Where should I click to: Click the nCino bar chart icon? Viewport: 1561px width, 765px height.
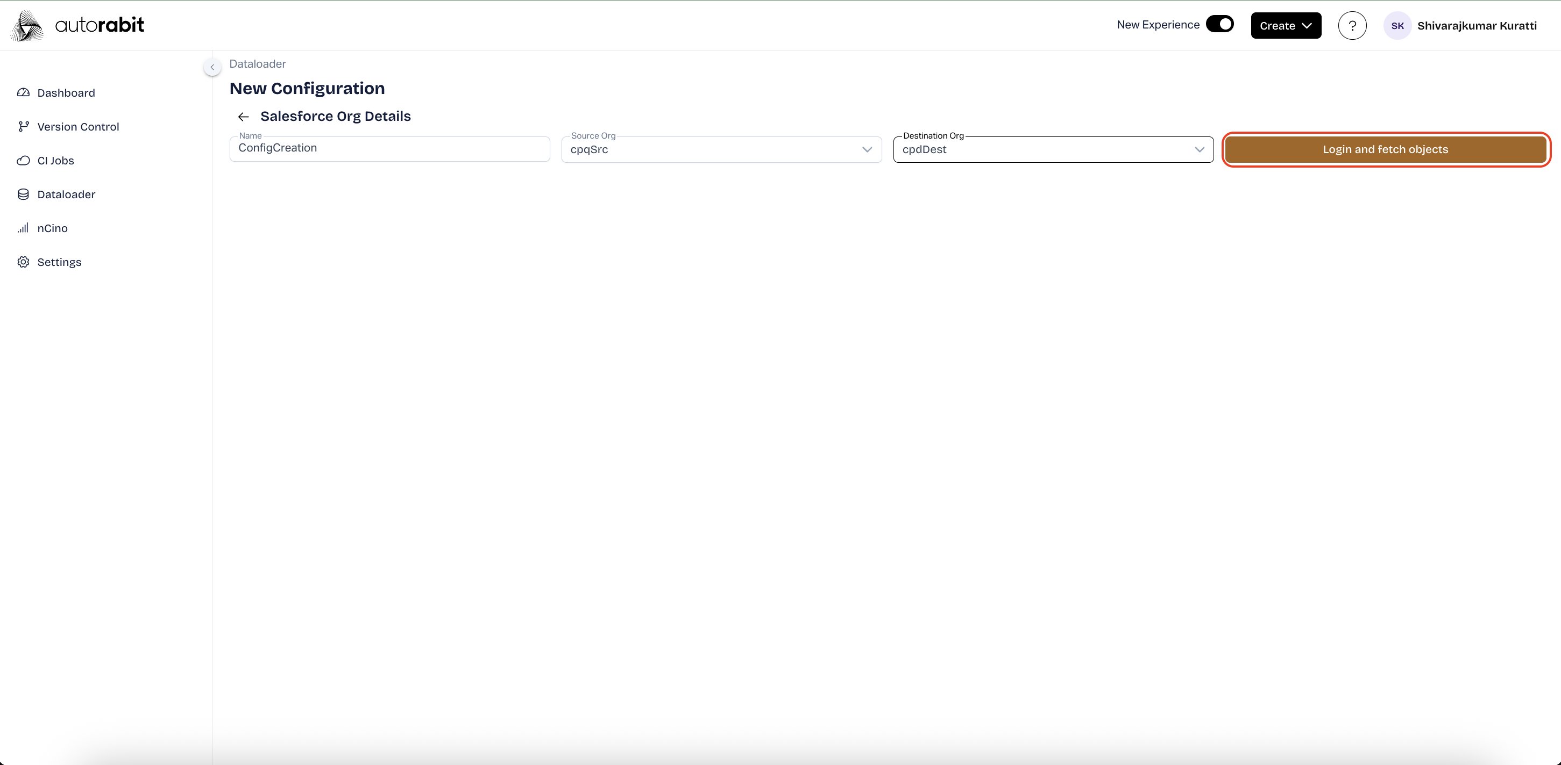(23, 228)
